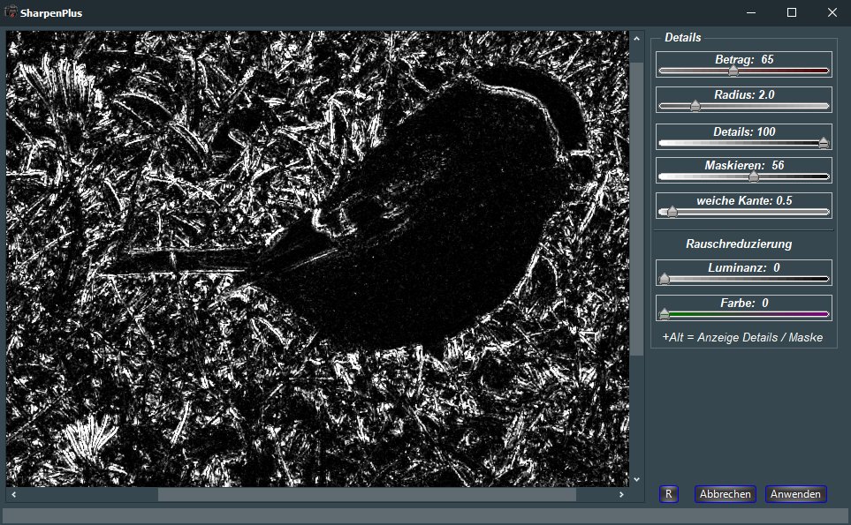Screen dimensions: 851x525
Task: Click the Farbe noise reduction slider handle
Action: coord(665,313)
